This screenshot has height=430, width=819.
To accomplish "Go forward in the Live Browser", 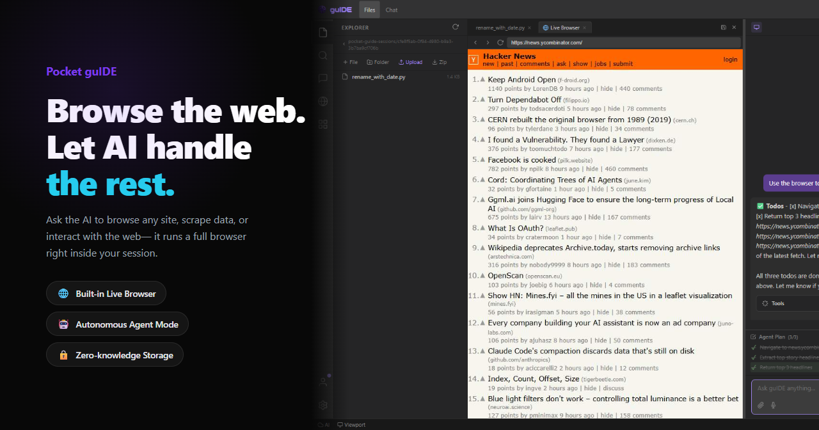I will pyautogui.click(x=488, y=42).
